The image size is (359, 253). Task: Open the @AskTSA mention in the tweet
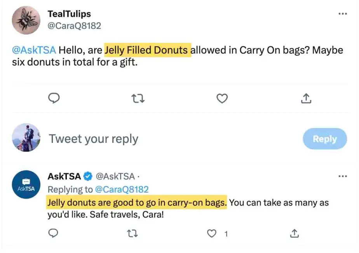click(34, 50)
